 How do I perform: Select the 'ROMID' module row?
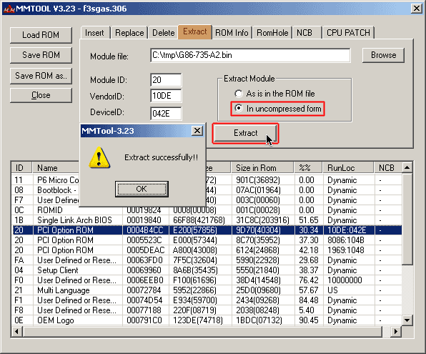pyautogui.click(x=207, y=210)
